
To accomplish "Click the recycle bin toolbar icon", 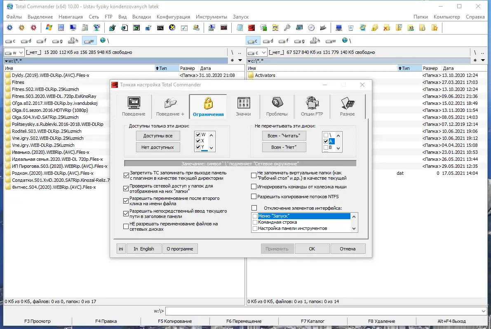I will coord(351,28).
